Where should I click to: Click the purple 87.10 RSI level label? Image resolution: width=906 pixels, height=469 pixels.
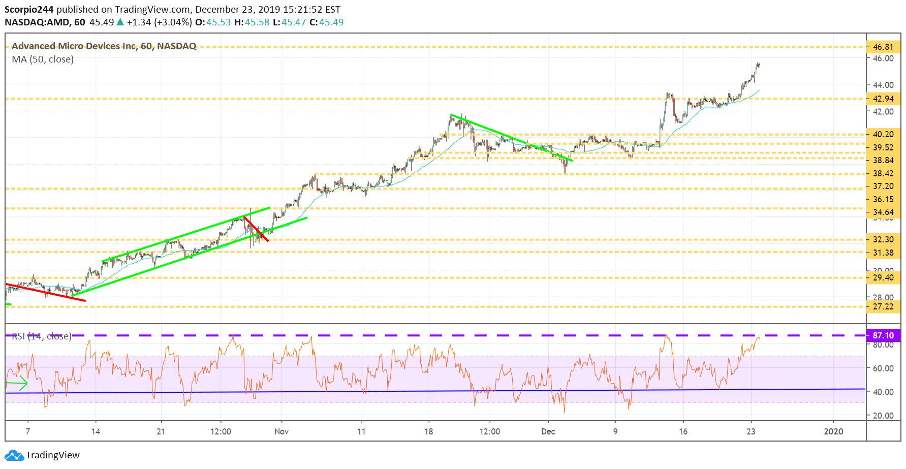point(883,335)
